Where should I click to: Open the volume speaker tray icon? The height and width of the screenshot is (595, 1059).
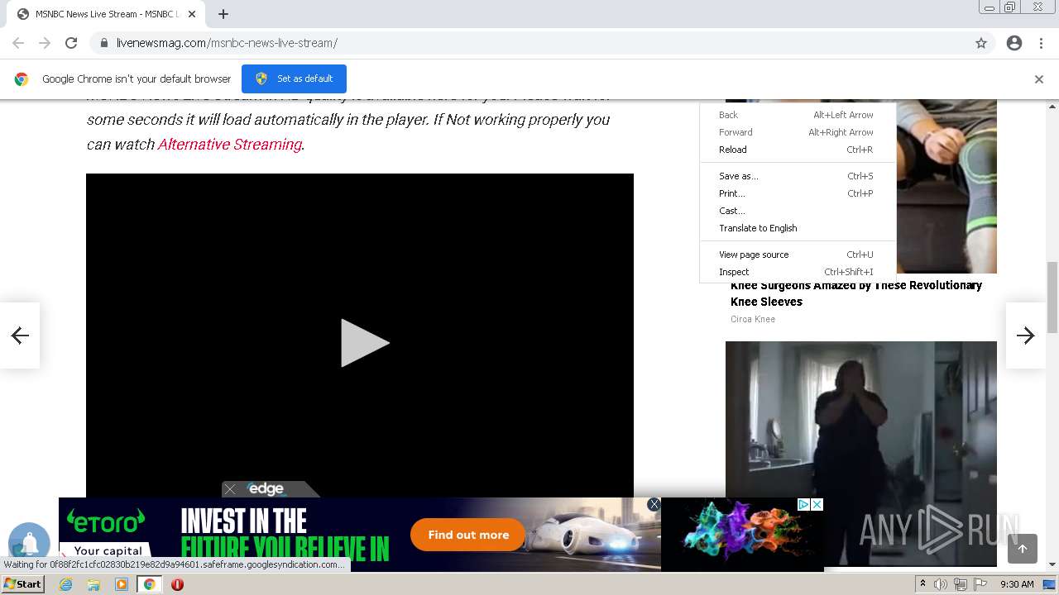(x=941, y=584)
